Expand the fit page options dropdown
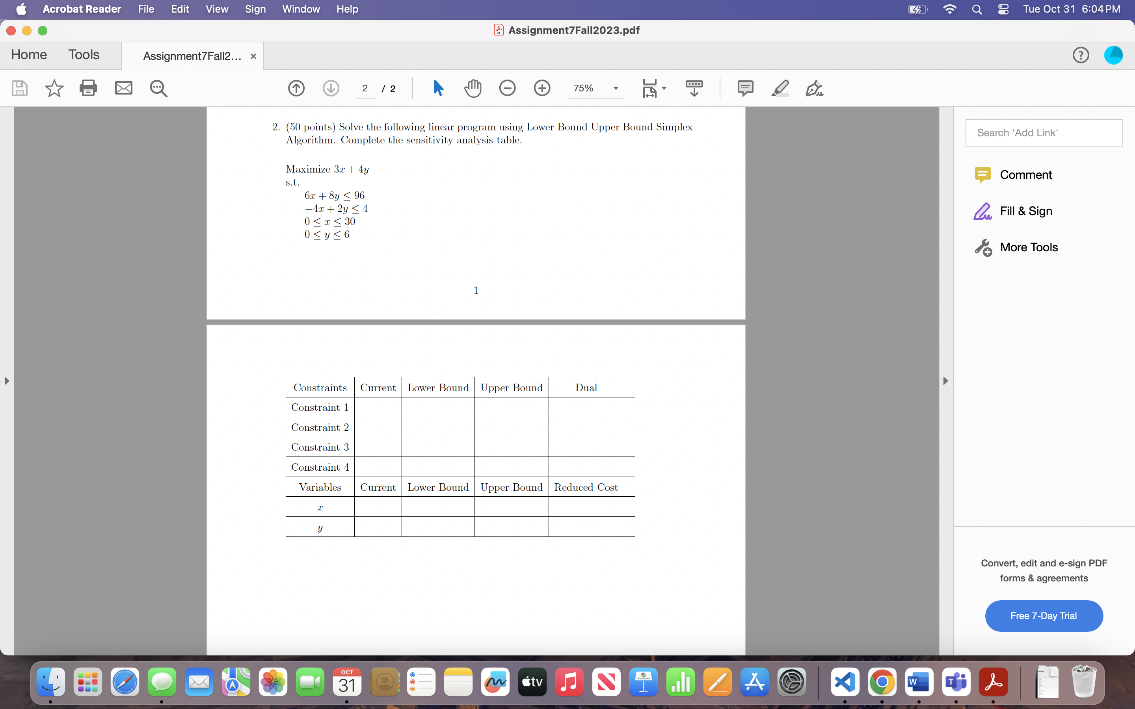Image resolution: width=1135 pixels, height=709 pixels. (x=664, y=88)
